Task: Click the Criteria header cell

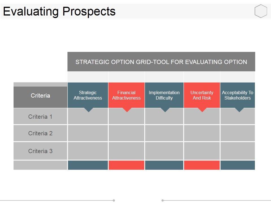Action: click(40, 96)
